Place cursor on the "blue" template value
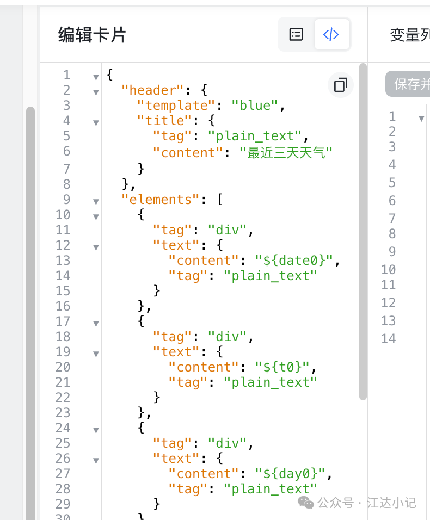Viewport: 430px width, 520px height. (x=255, y=106)
